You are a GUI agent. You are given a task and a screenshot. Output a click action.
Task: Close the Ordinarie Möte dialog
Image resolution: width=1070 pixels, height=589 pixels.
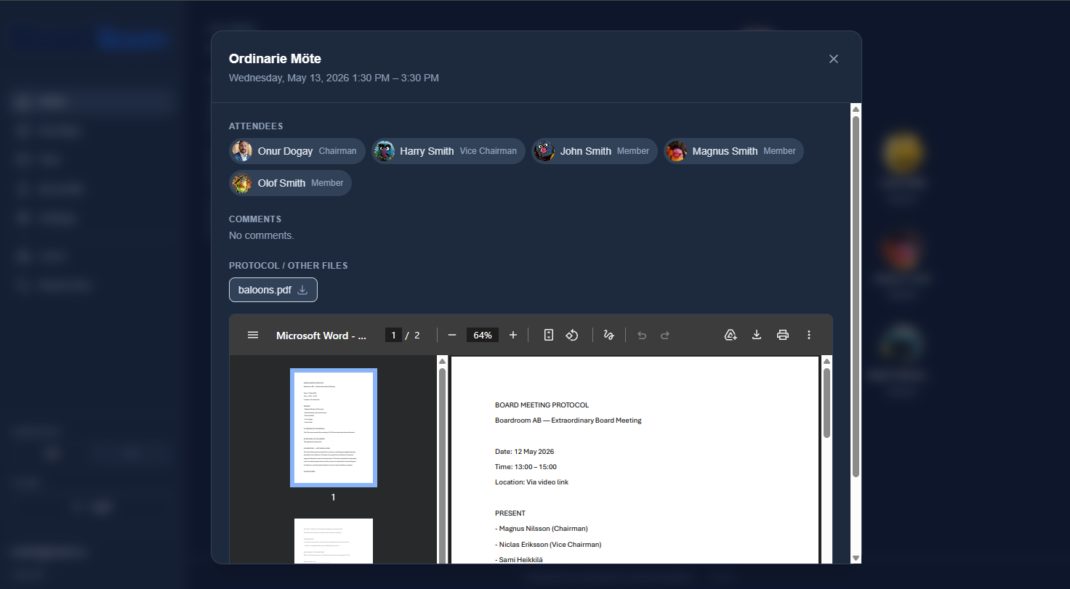[x=834, y=59]
